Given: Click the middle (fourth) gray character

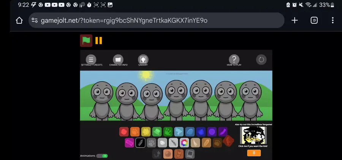Looking at the screenshot, I should pyautogui.click(x=176, y=100).
